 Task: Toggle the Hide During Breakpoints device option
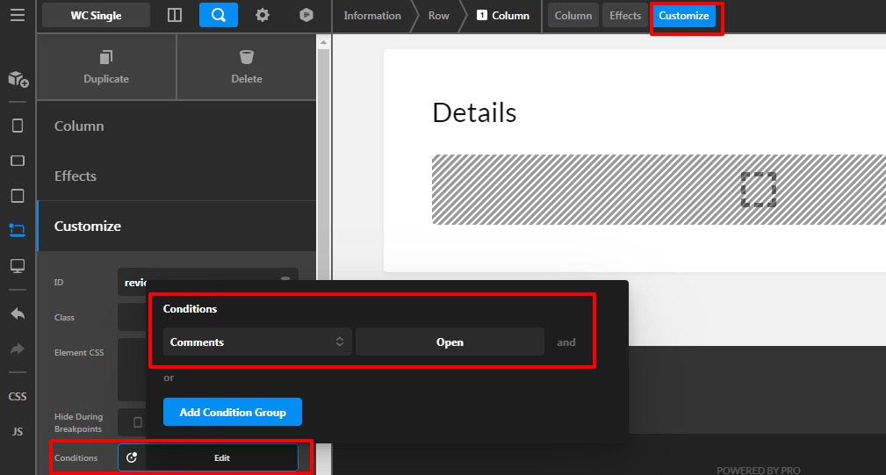[137, 422]
